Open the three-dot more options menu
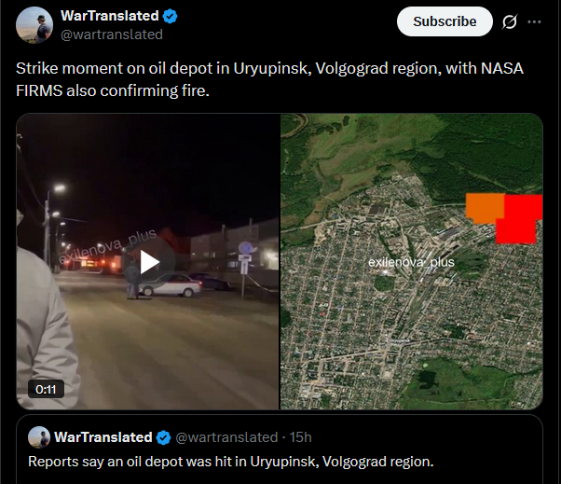 534,21
